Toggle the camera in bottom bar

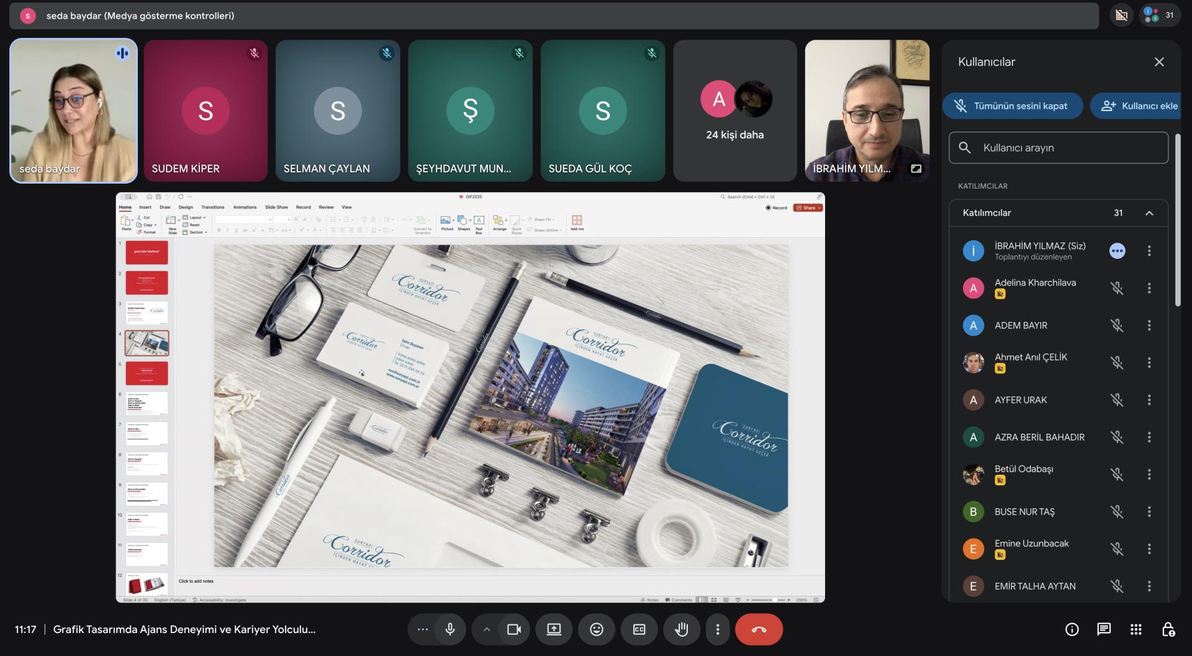(514, 629)
